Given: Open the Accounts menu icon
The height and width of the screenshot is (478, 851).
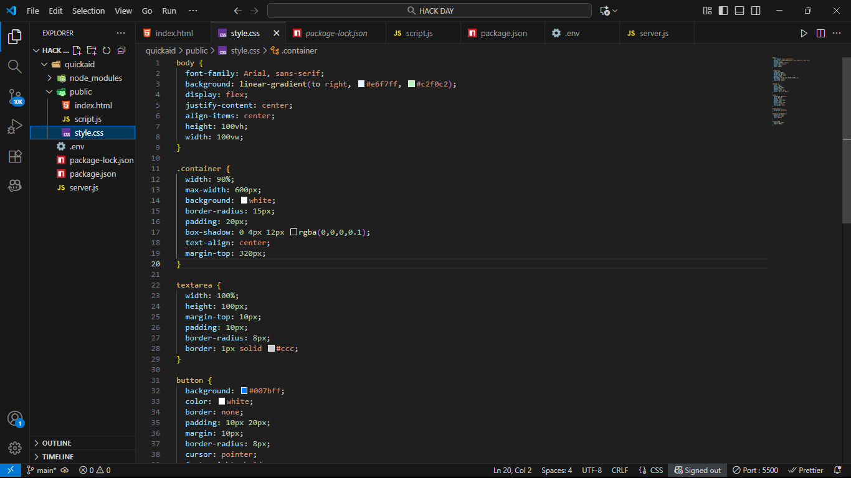Looking at the screenshot, I should point(15,419).
